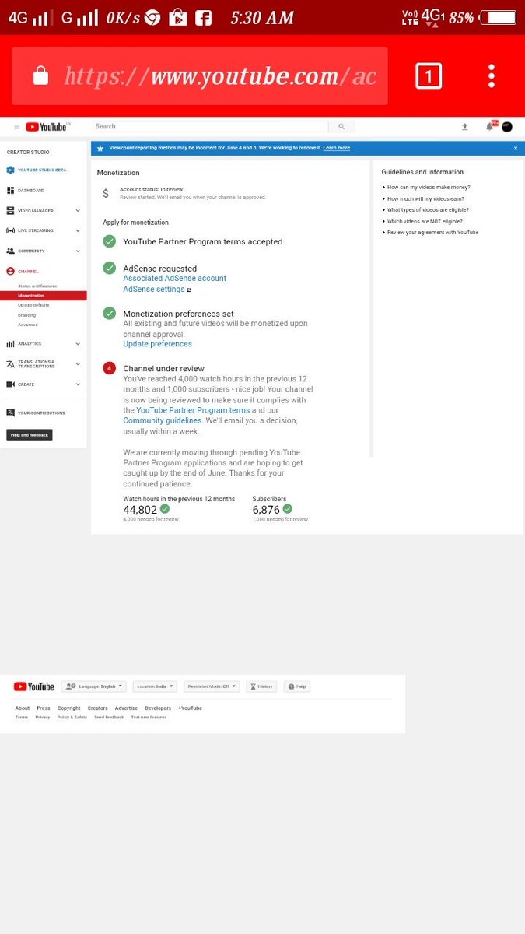Screen dimensions: 525x934
Task: Open the upload video arrow icon
Action: 464,127
